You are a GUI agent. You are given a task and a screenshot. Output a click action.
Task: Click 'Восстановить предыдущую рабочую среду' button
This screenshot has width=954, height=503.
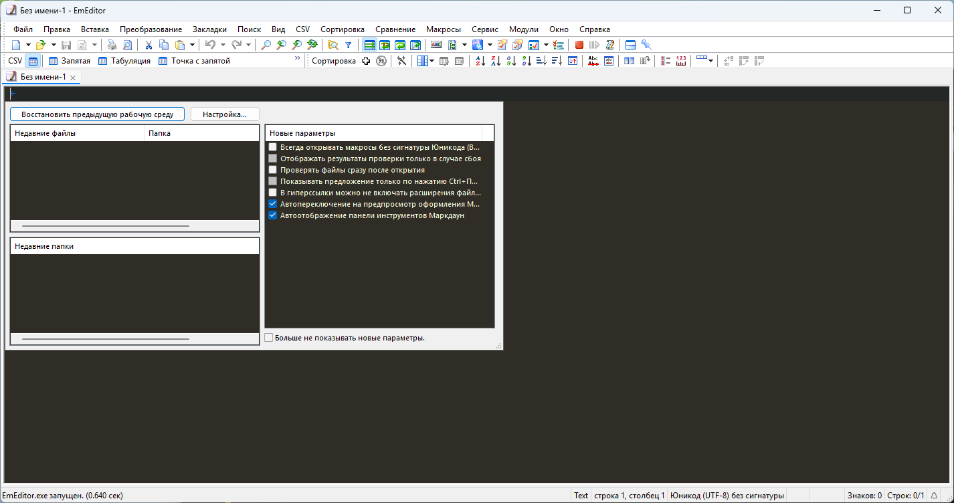(97, 114)
